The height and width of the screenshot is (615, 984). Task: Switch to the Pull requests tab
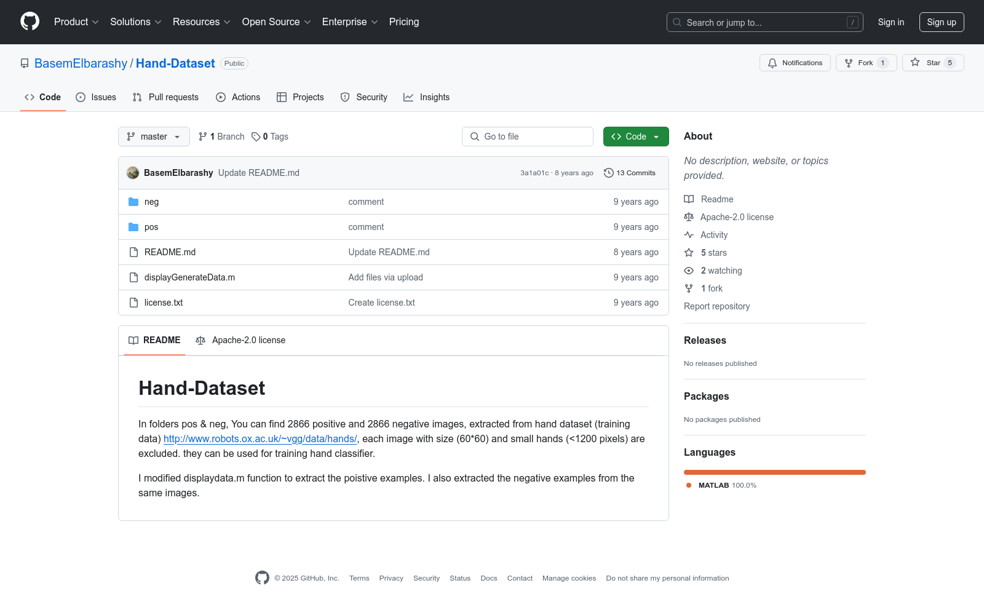pyautogui.click(x=165, y=97)
